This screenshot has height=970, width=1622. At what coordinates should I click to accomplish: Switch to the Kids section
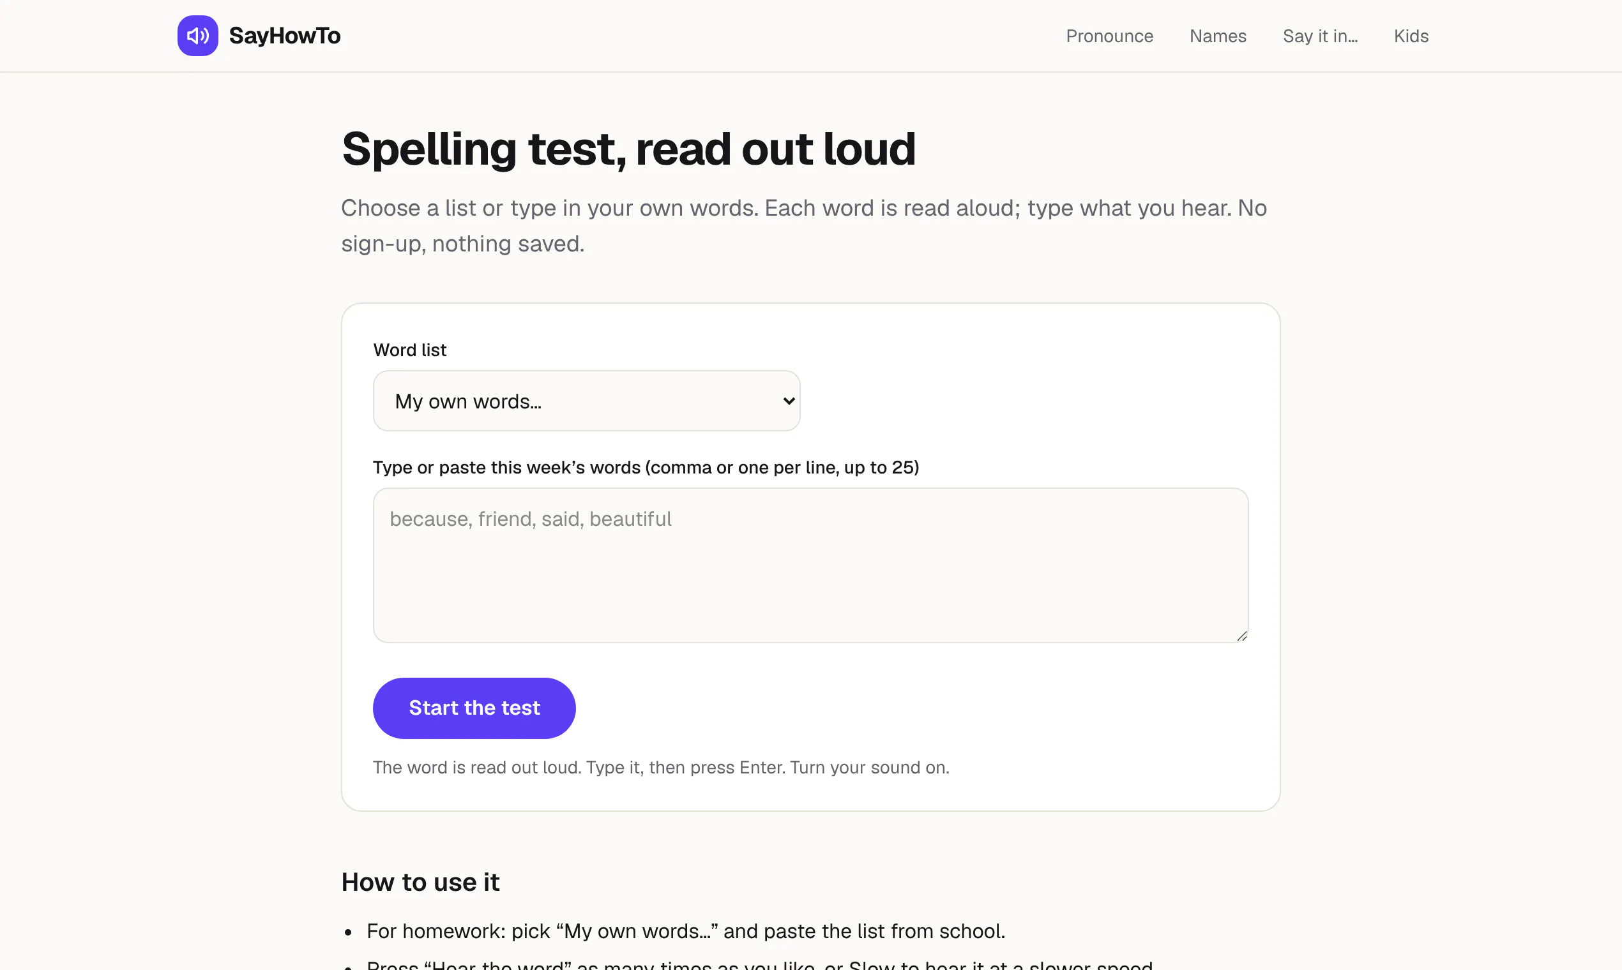click(x=1411, y=36)
